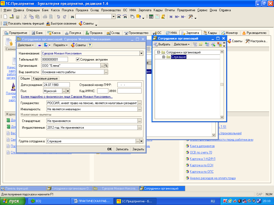Click the tools hammer-wrench toolbar icon

pyautogui.click(x=191, y=17)
